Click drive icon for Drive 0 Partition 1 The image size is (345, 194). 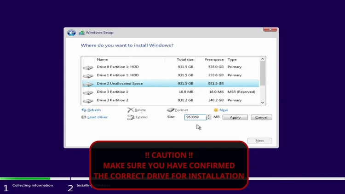coord(88,67)
